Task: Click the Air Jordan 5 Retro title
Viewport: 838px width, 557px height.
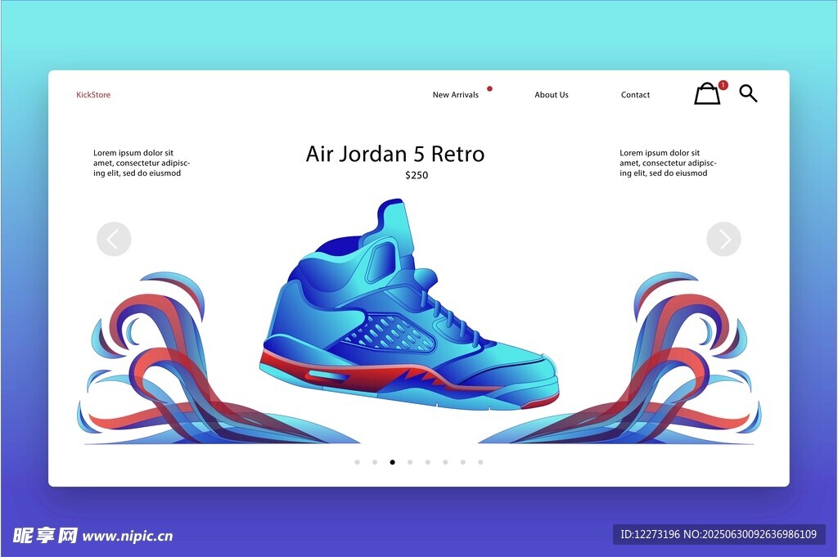Action: 395,154
